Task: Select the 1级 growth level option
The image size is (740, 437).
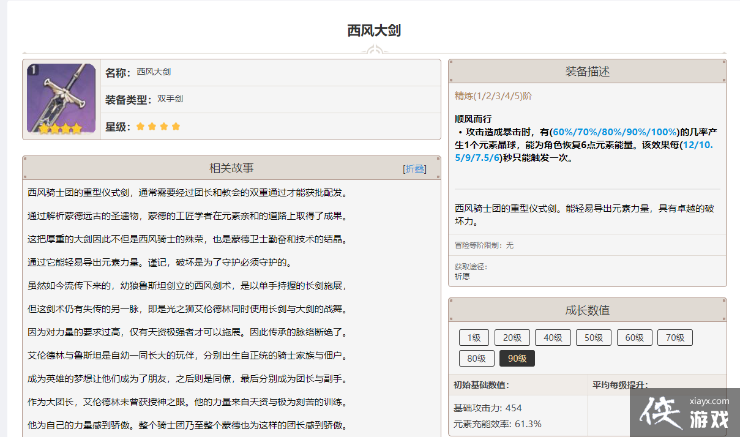Action: tap(474, 337)
